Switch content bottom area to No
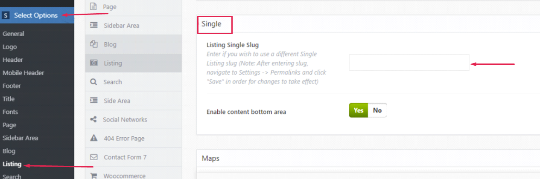The height and width of the screenshot is (179, 540). [x=377, y=110]
